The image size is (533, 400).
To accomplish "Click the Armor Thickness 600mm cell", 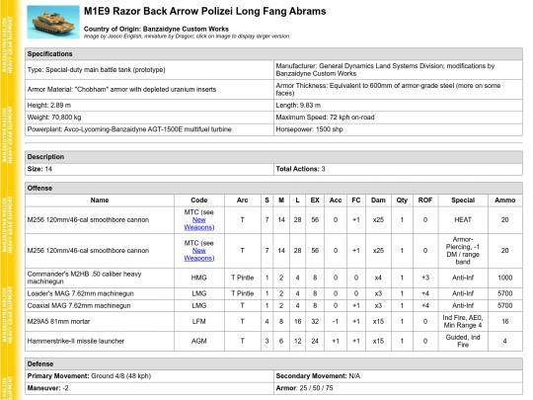I will click(x=398, y=90).
